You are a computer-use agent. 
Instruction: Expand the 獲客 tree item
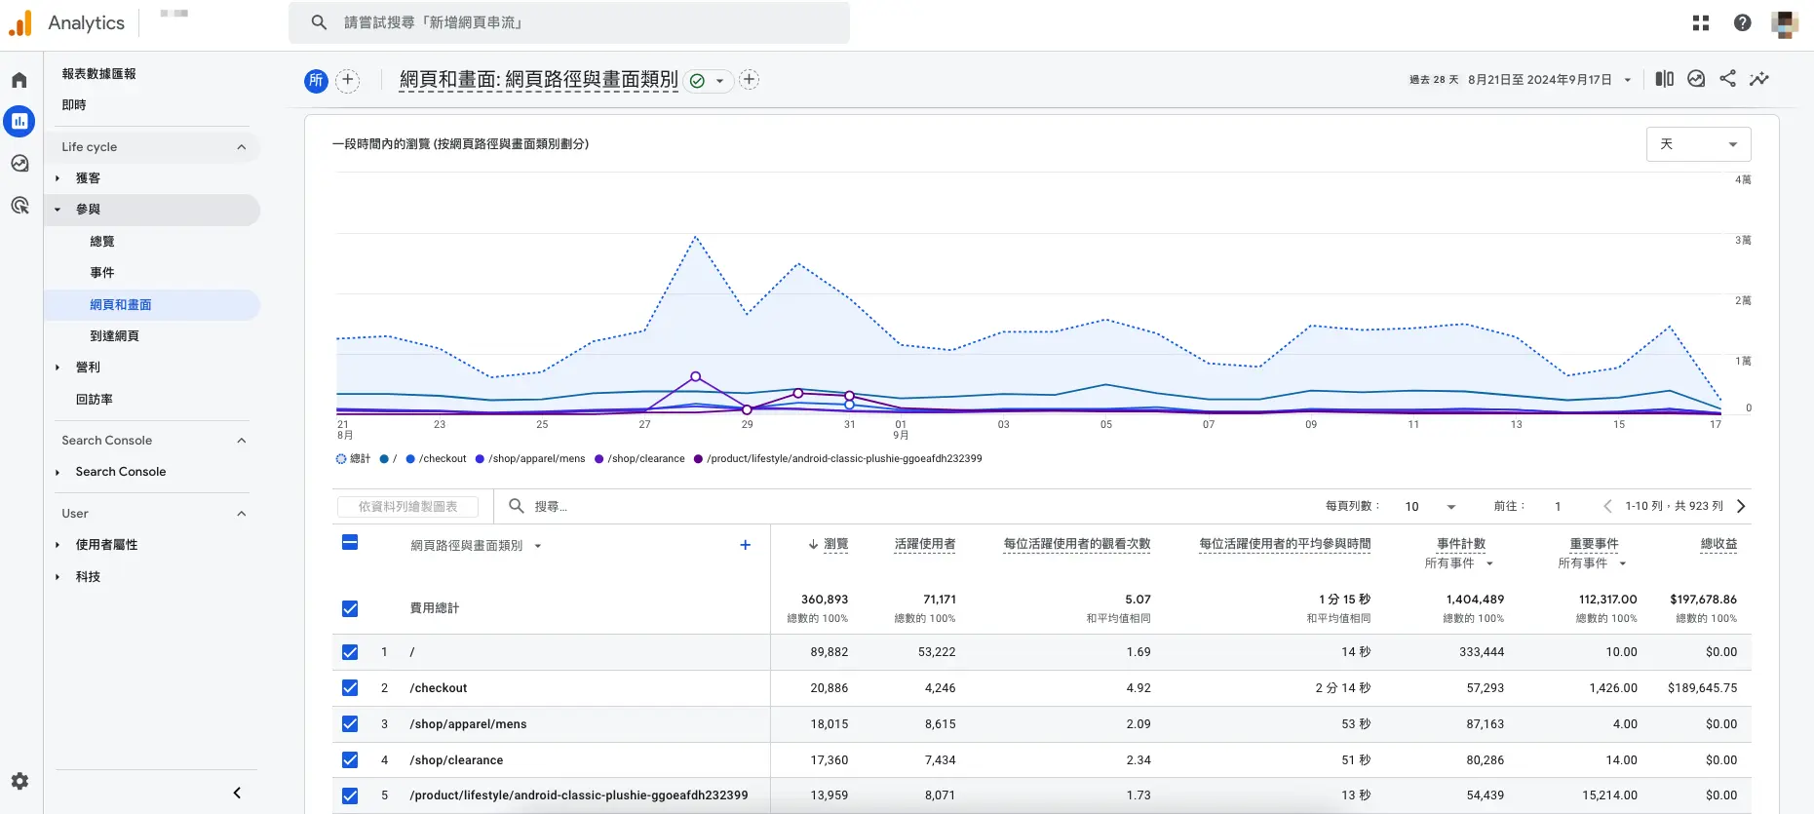pos(58,178)
